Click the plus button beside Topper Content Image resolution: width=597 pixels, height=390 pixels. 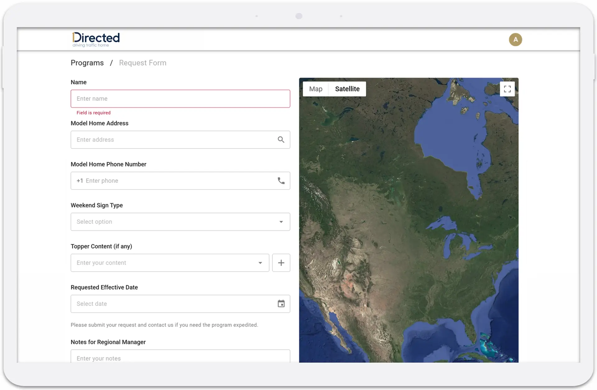281,263
